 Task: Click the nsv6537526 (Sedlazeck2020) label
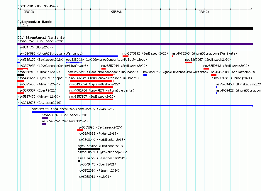(40, 41)
